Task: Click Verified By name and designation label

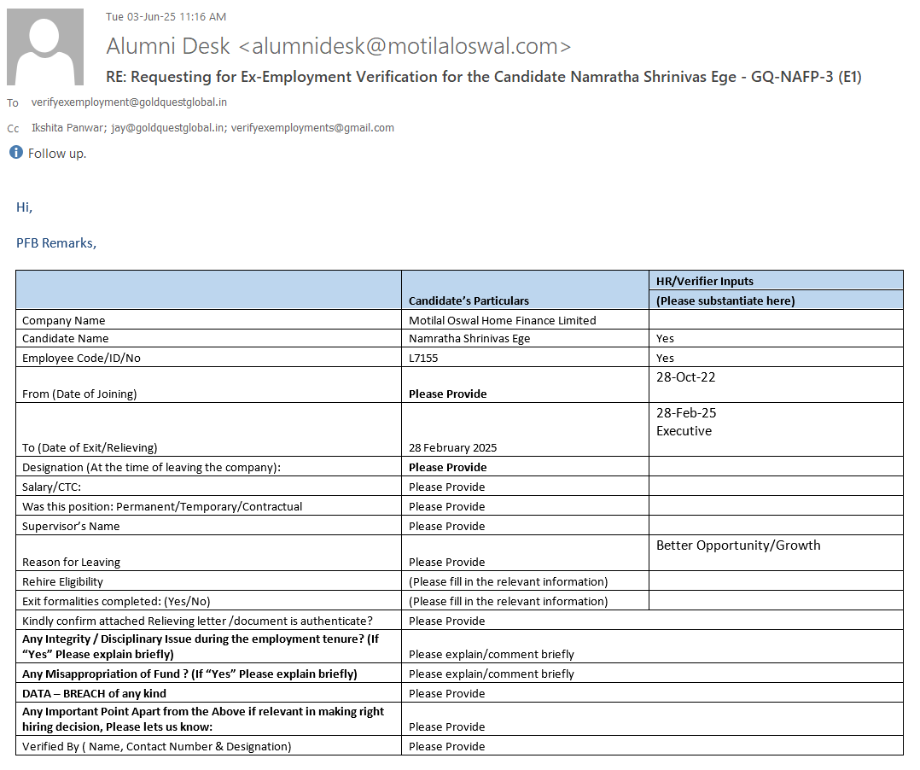Action: coord(157,746)
